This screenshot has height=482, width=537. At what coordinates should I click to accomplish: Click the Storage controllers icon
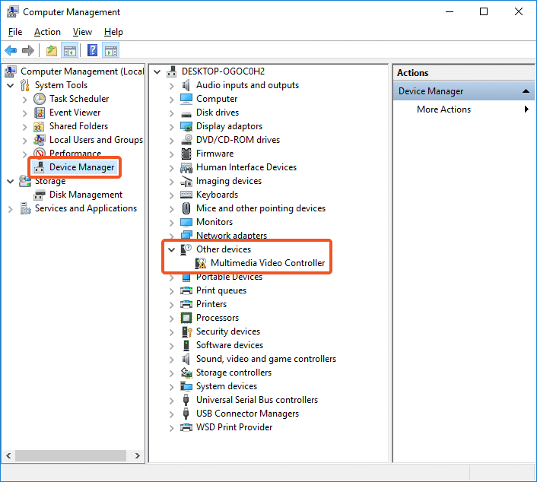click(186, 373)
